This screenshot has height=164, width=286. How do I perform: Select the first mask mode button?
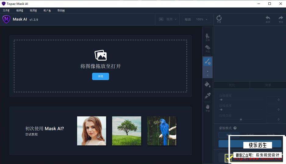pos(229,135)
